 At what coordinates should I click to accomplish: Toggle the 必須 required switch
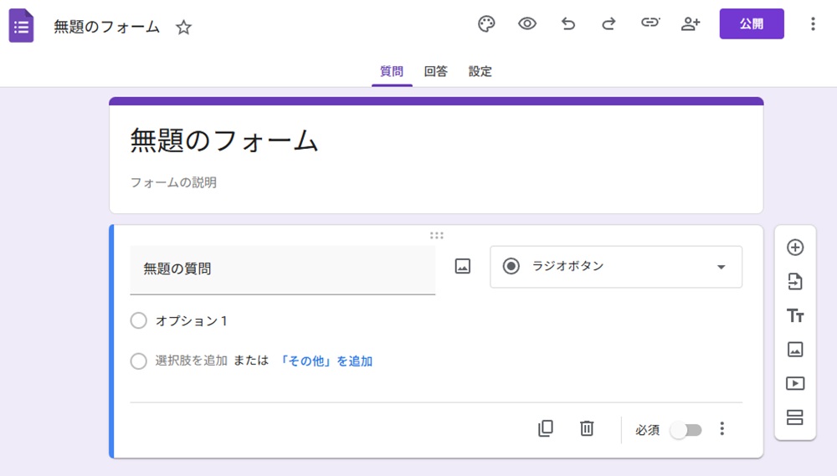click(x=686, y=430)
